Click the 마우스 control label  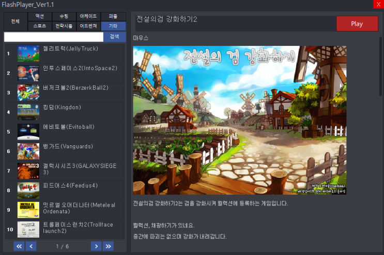click(141, 38)
